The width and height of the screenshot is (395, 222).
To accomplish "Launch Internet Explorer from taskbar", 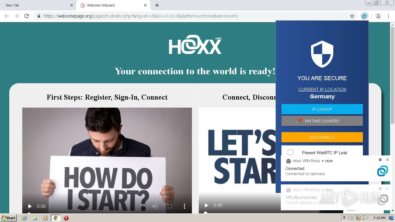I will (x=25, y=218).
